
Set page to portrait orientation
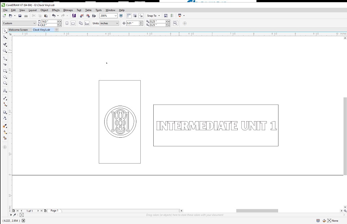tap(67, 23)
